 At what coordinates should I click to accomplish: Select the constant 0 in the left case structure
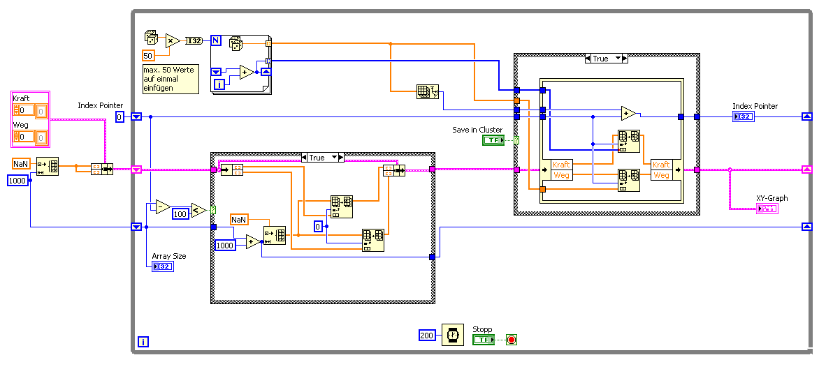pyautogui.click(x=318, y=227)
